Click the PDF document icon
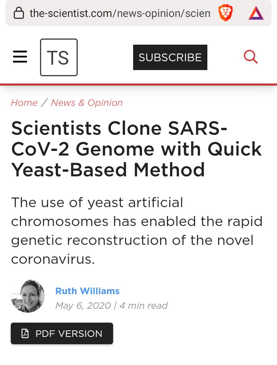 [25, 333]
